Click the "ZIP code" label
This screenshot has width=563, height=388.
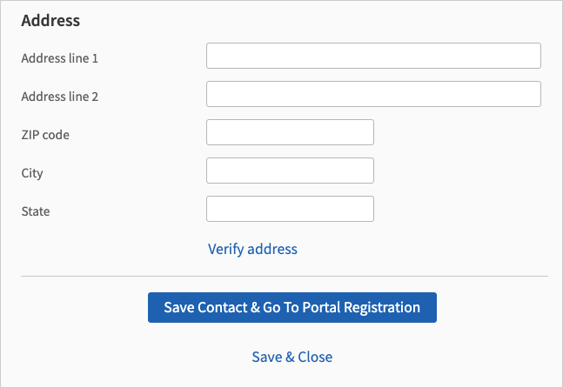[x=45, y=135]
